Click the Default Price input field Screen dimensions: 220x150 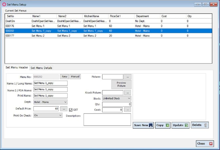click(46, 109)
